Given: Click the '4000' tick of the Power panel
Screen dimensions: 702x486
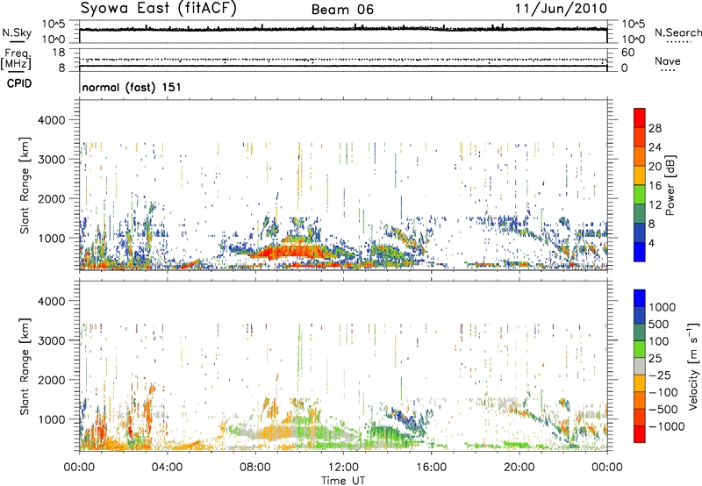Looking at the screenshot, I should [51, 120].
